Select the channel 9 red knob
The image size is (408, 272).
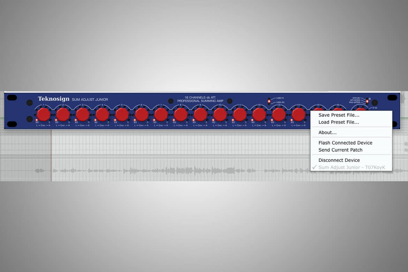coord(201,114)
